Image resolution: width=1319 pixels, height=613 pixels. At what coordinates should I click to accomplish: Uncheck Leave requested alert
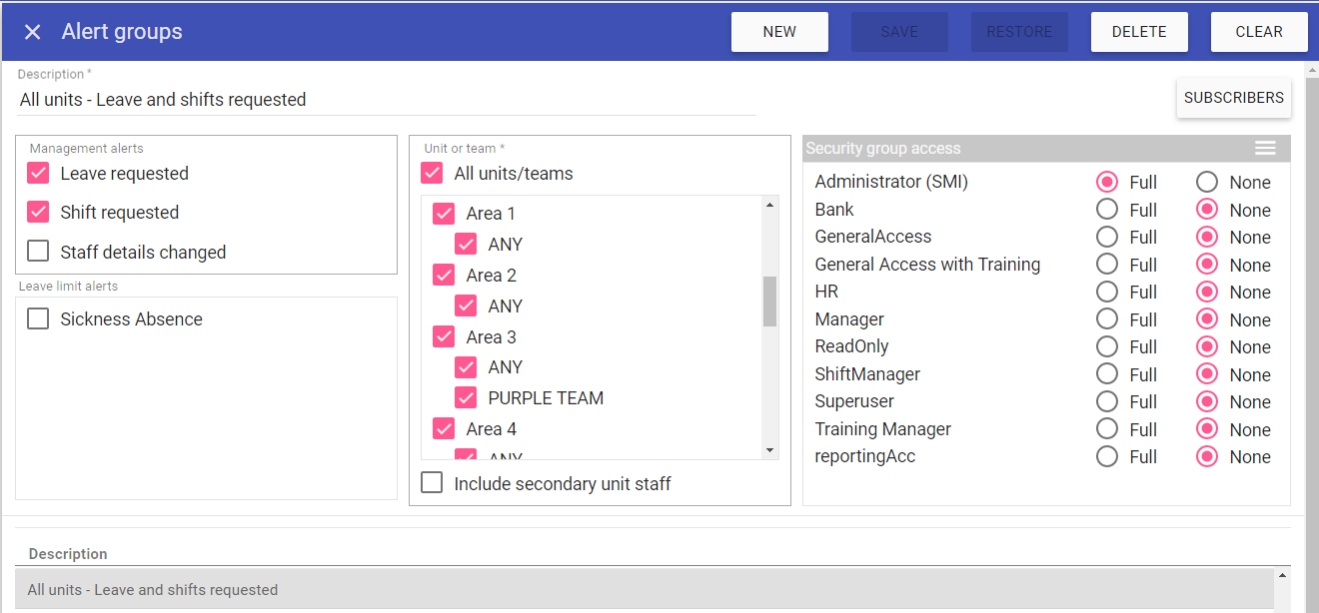pyautogui.click(x=38, y=174)
